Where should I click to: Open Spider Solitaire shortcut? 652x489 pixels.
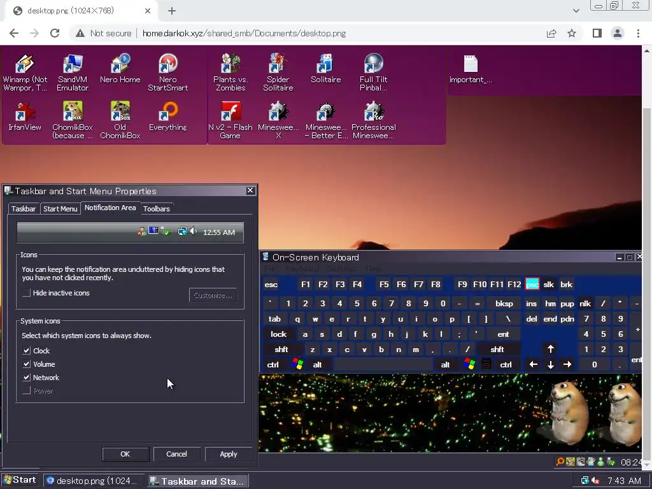(278, 73)
